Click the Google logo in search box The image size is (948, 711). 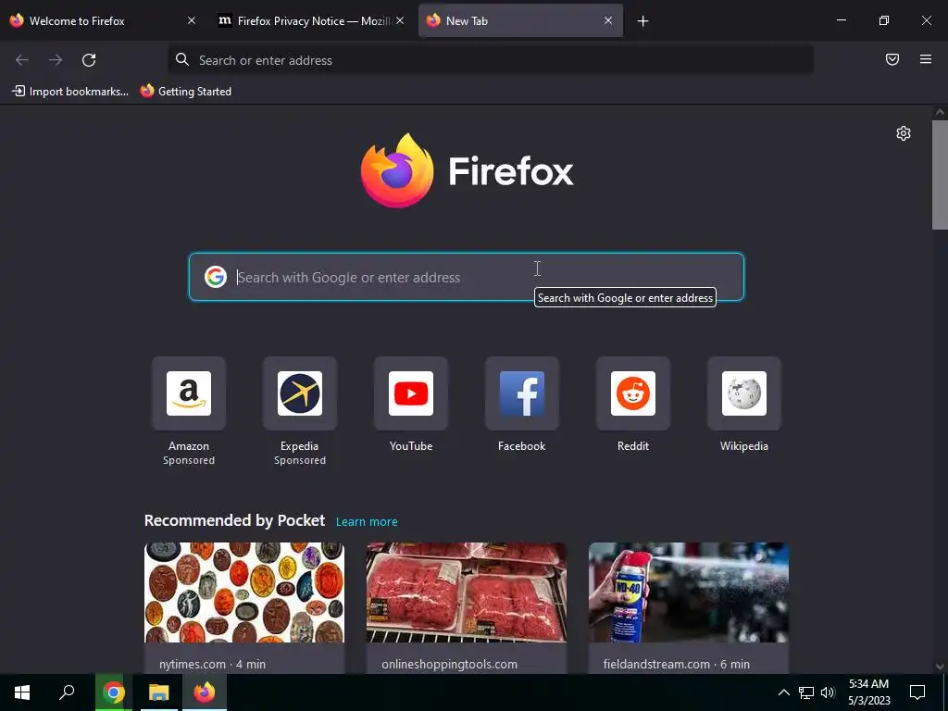[215, 277]
